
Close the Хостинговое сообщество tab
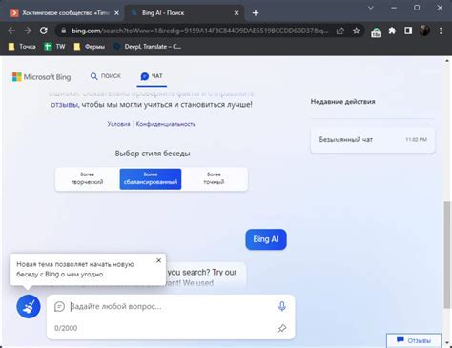[x=116, y=13]
